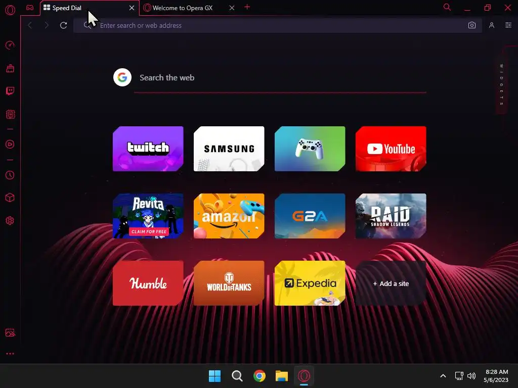Click the Reload page button
This screenshot has width=518, height=388.
pyautogui.click(x=63, y=25)
